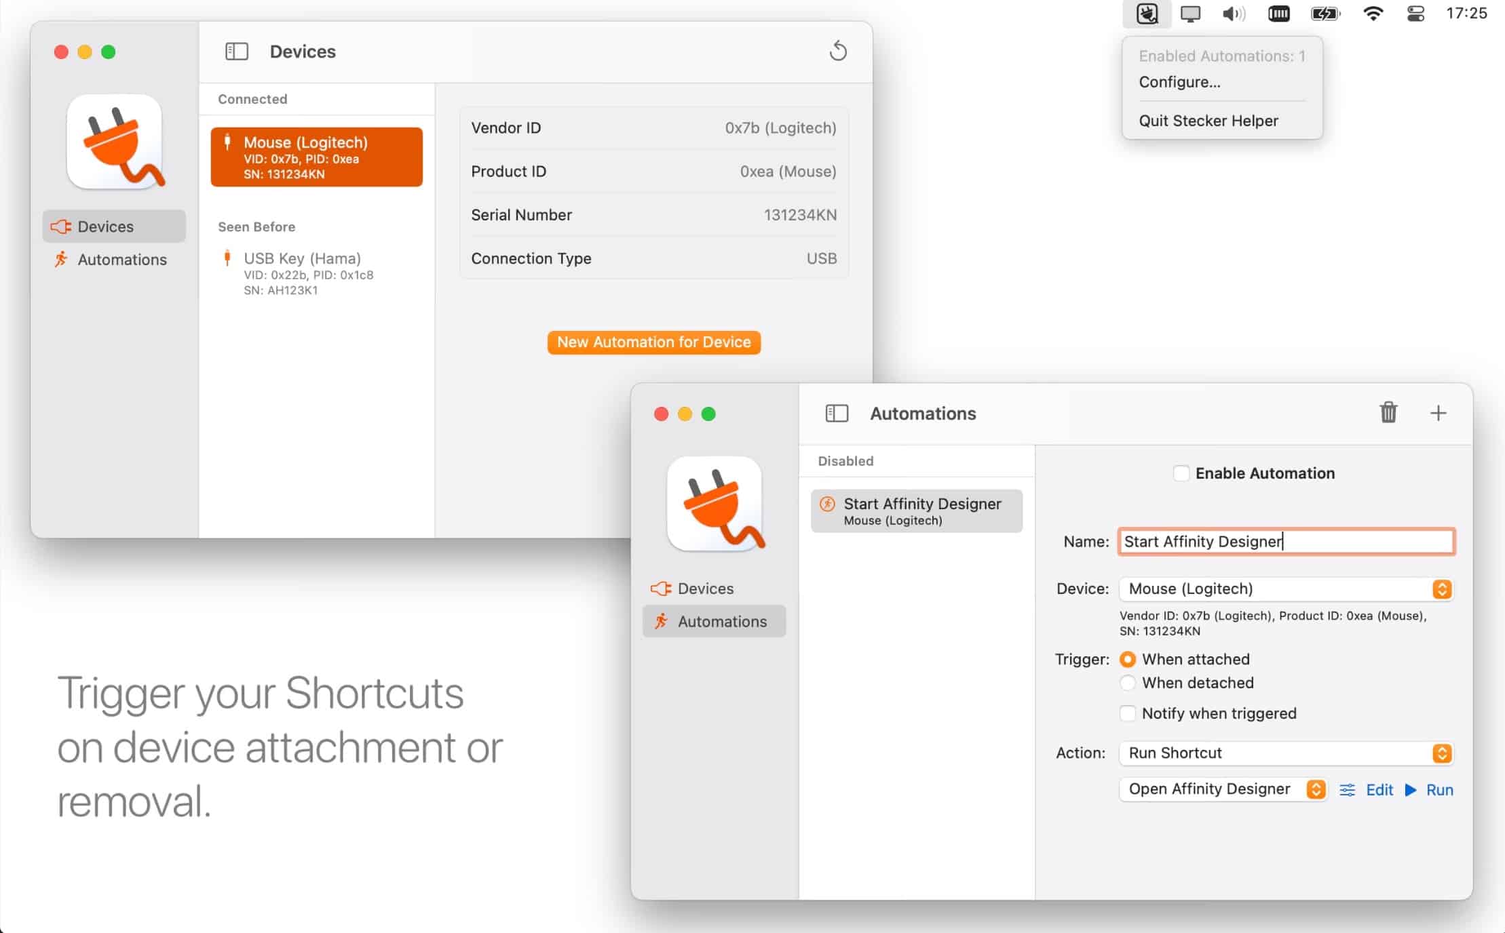Toggle sidebar in the Devices window
Screen dimensions: 1505x933
coord(237,52)
